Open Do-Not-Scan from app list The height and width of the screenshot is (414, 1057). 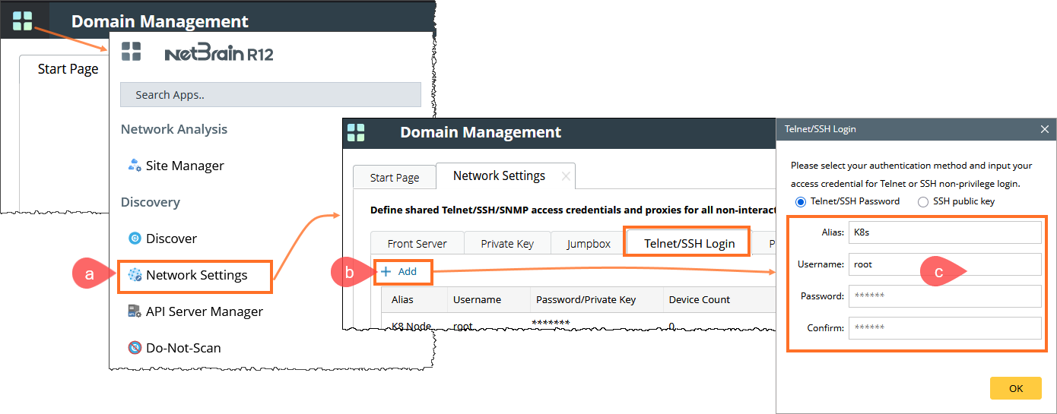183,348
